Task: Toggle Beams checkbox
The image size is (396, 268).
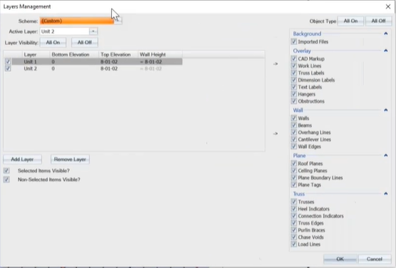Action: point(294,125)
